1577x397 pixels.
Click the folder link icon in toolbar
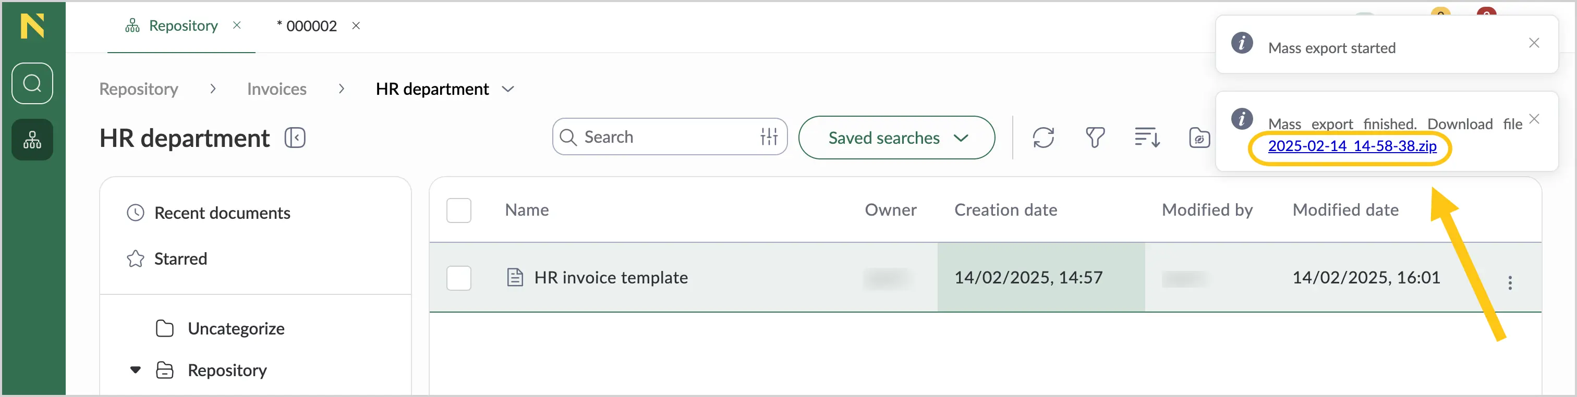coord(1199,138)
